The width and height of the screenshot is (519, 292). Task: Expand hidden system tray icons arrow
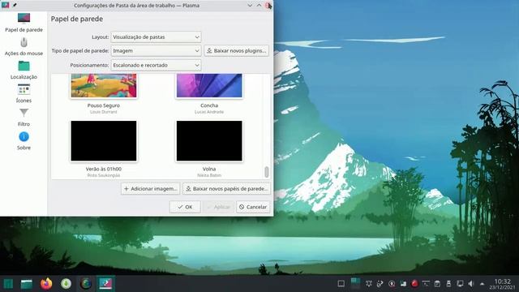[x=482, y=284]
